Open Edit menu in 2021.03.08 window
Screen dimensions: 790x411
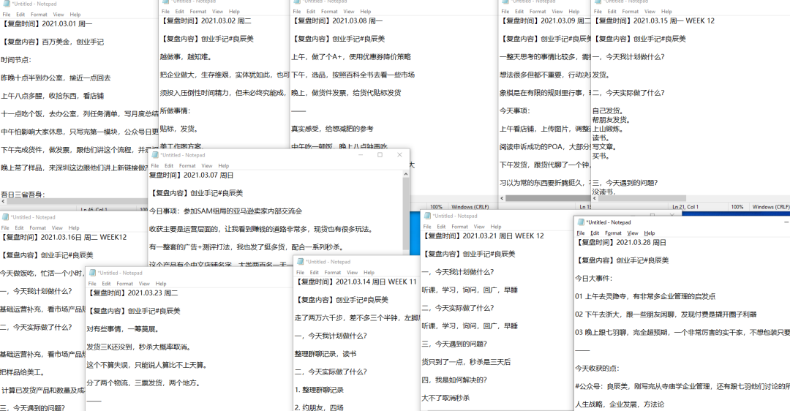(311, 11)
